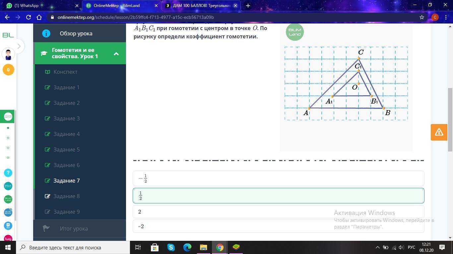The height and width of the screenshot is (254, 453).
Task: Close the ДАМ 100 БАЛЛОВ tab
Action: point(235,6)
